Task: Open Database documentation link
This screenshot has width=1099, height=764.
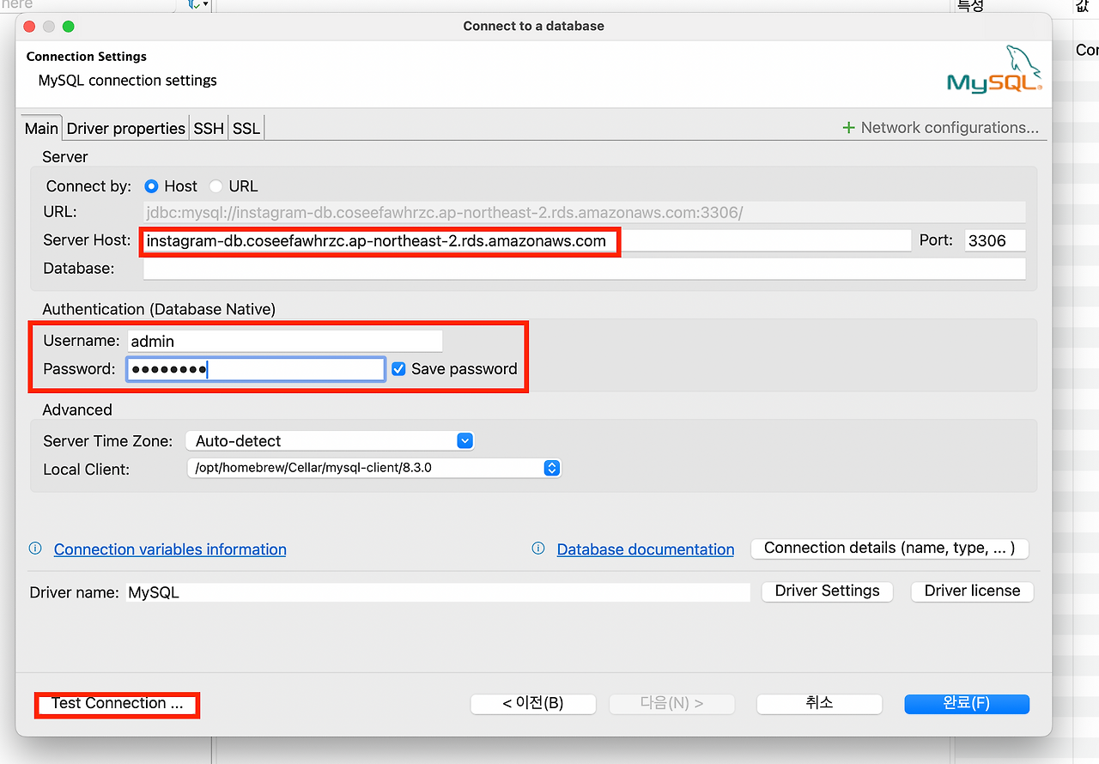Action: (x=646, y=549)
